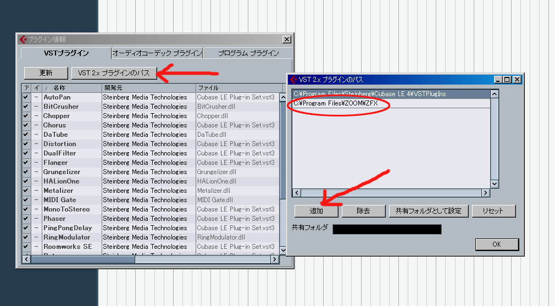Toggle the Roomworks SE plugin checkbox
The height and width of the screenshot is (306, 555).
[x=26, y=247]
